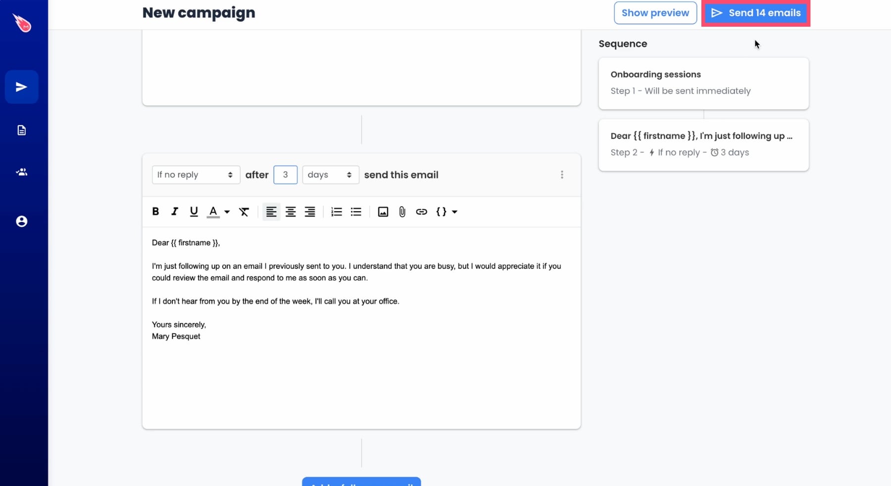The image size is (891, 486).
Task: Align email text to center
Action: (x=291, y=212)
